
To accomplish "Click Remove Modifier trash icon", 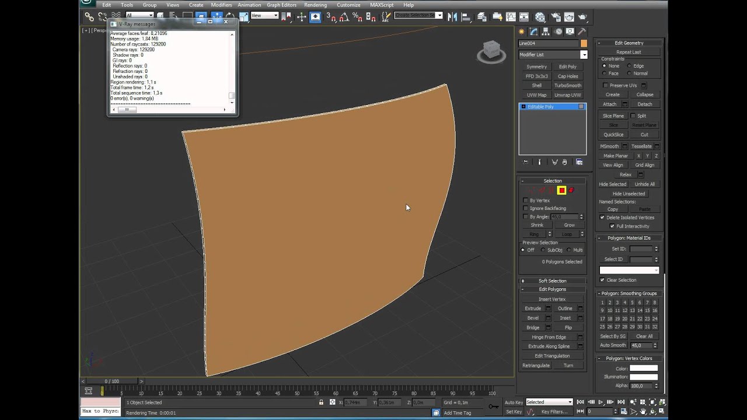I will (564, 162).
